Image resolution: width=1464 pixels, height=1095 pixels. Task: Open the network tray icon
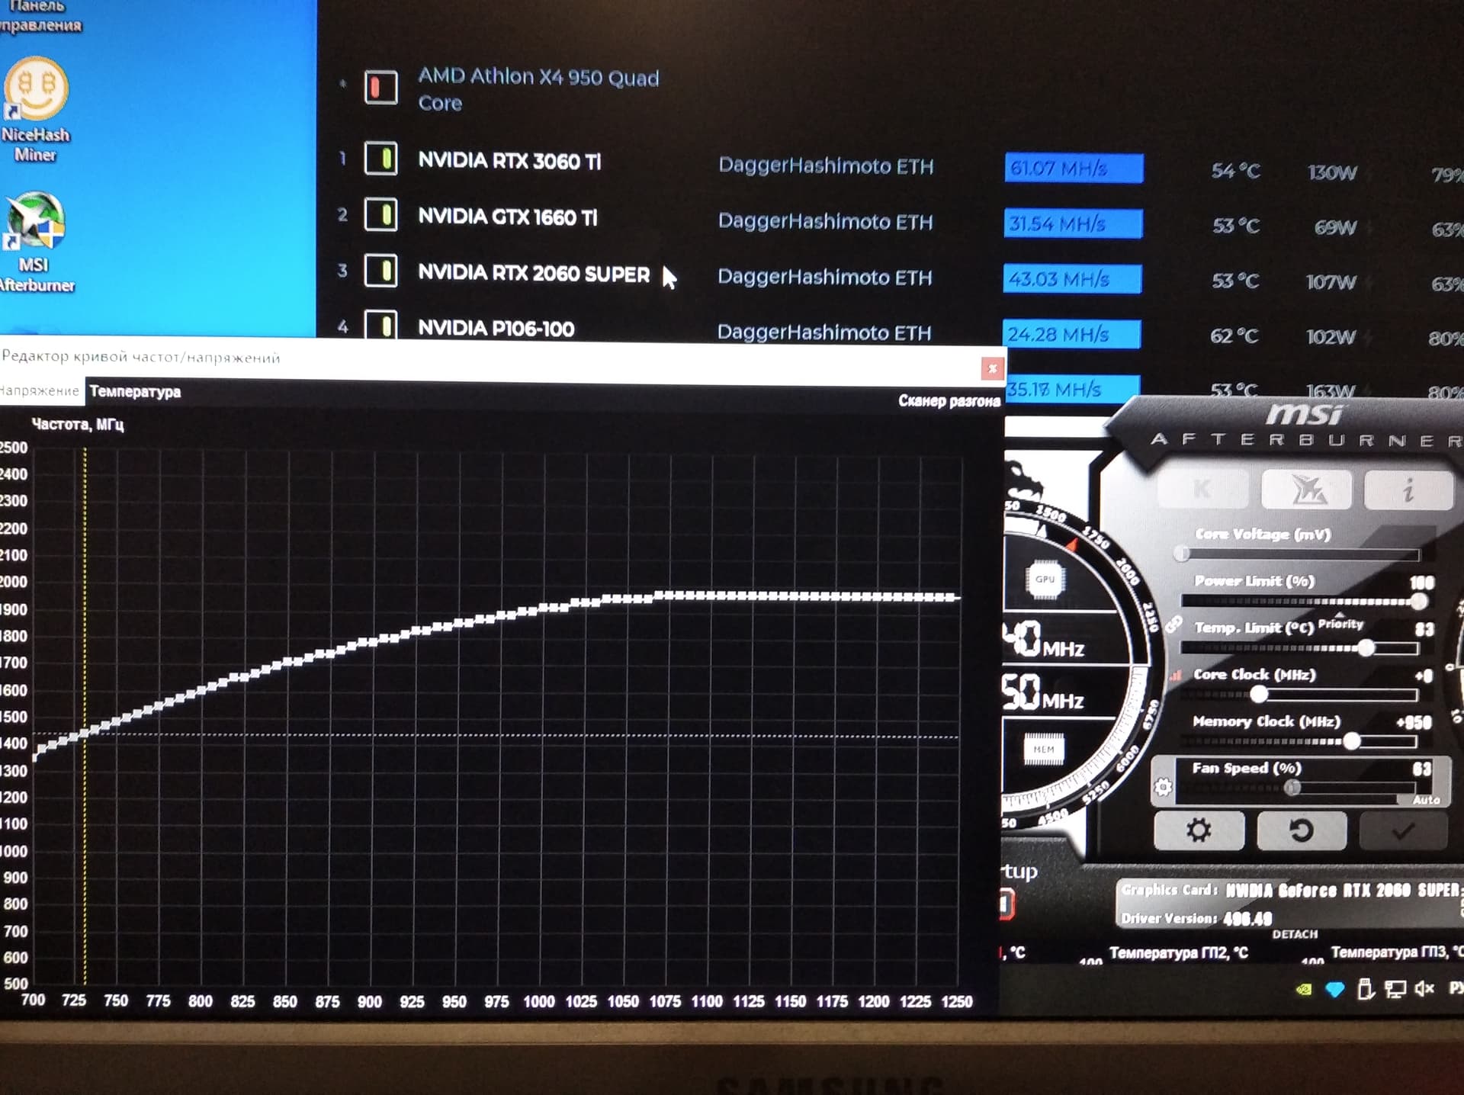1395,990
